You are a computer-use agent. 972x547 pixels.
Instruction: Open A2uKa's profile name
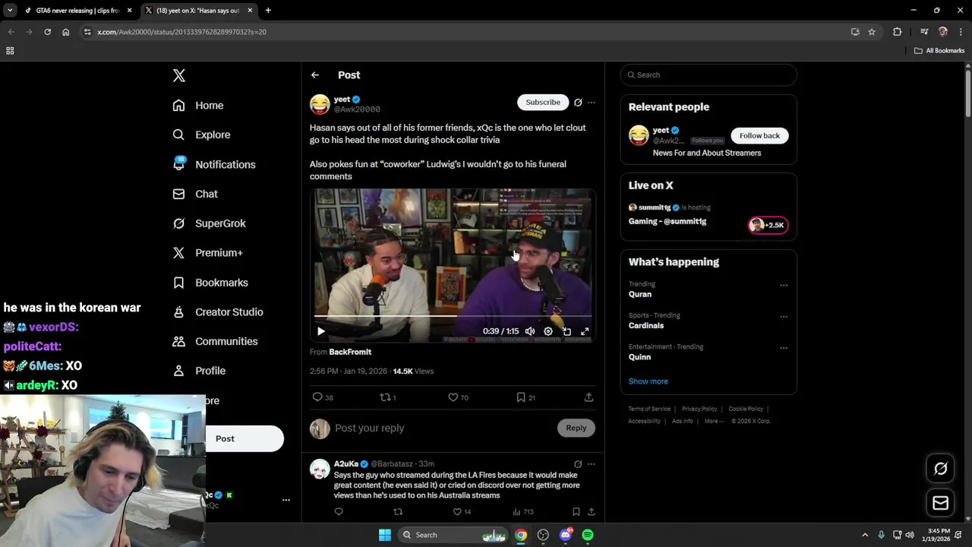(x=346, y=463)
